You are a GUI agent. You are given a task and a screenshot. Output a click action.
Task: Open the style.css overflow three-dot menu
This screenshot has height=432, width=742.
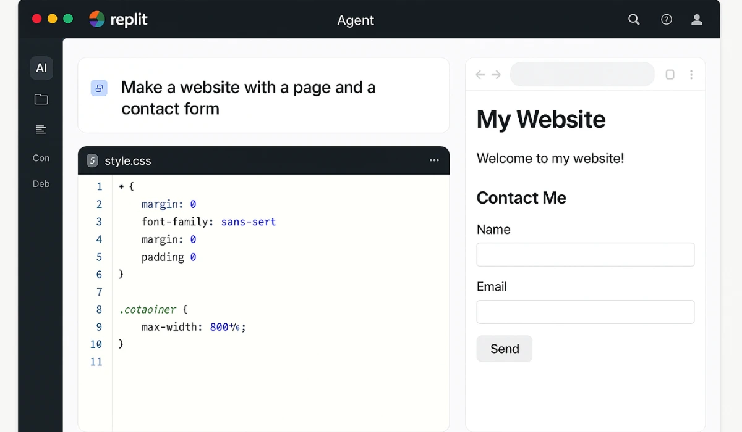tap(434, 160)
